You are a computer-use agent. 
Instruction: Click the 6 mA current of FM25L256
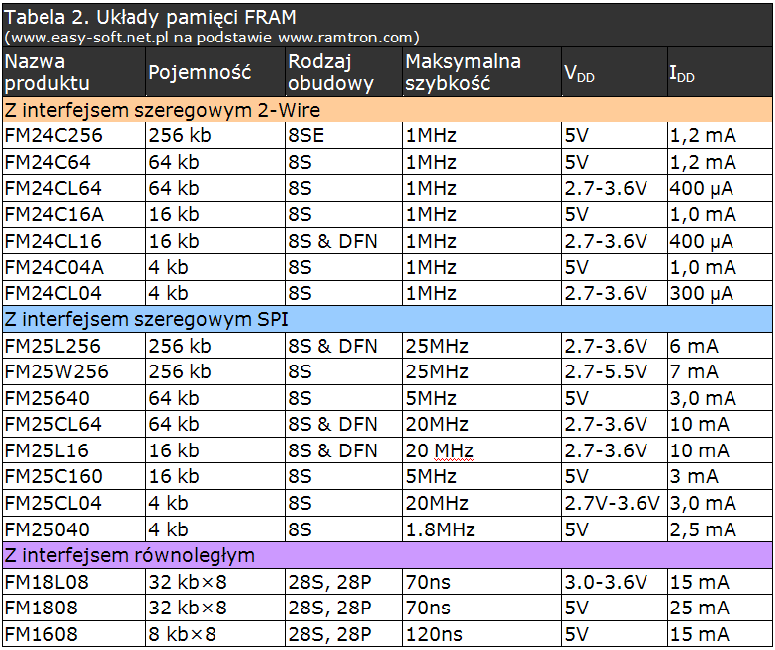coord(720,346)
